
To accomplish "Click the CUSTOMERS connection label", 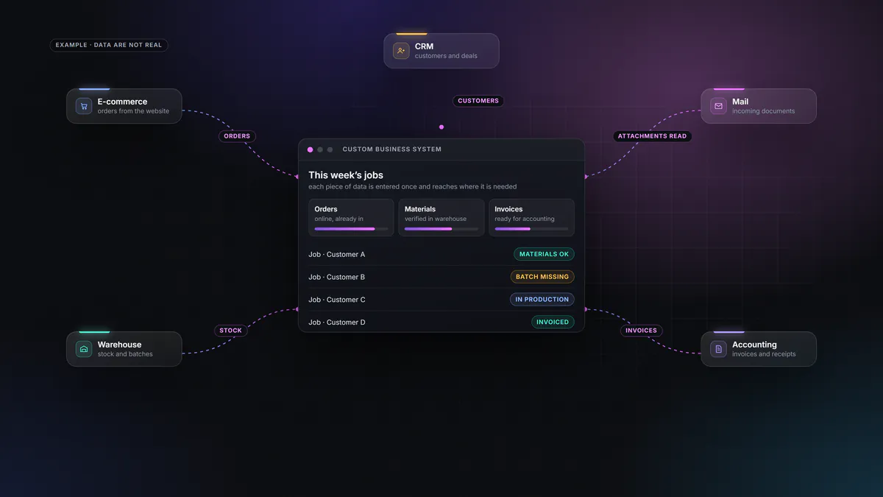I will click(478, 101).
